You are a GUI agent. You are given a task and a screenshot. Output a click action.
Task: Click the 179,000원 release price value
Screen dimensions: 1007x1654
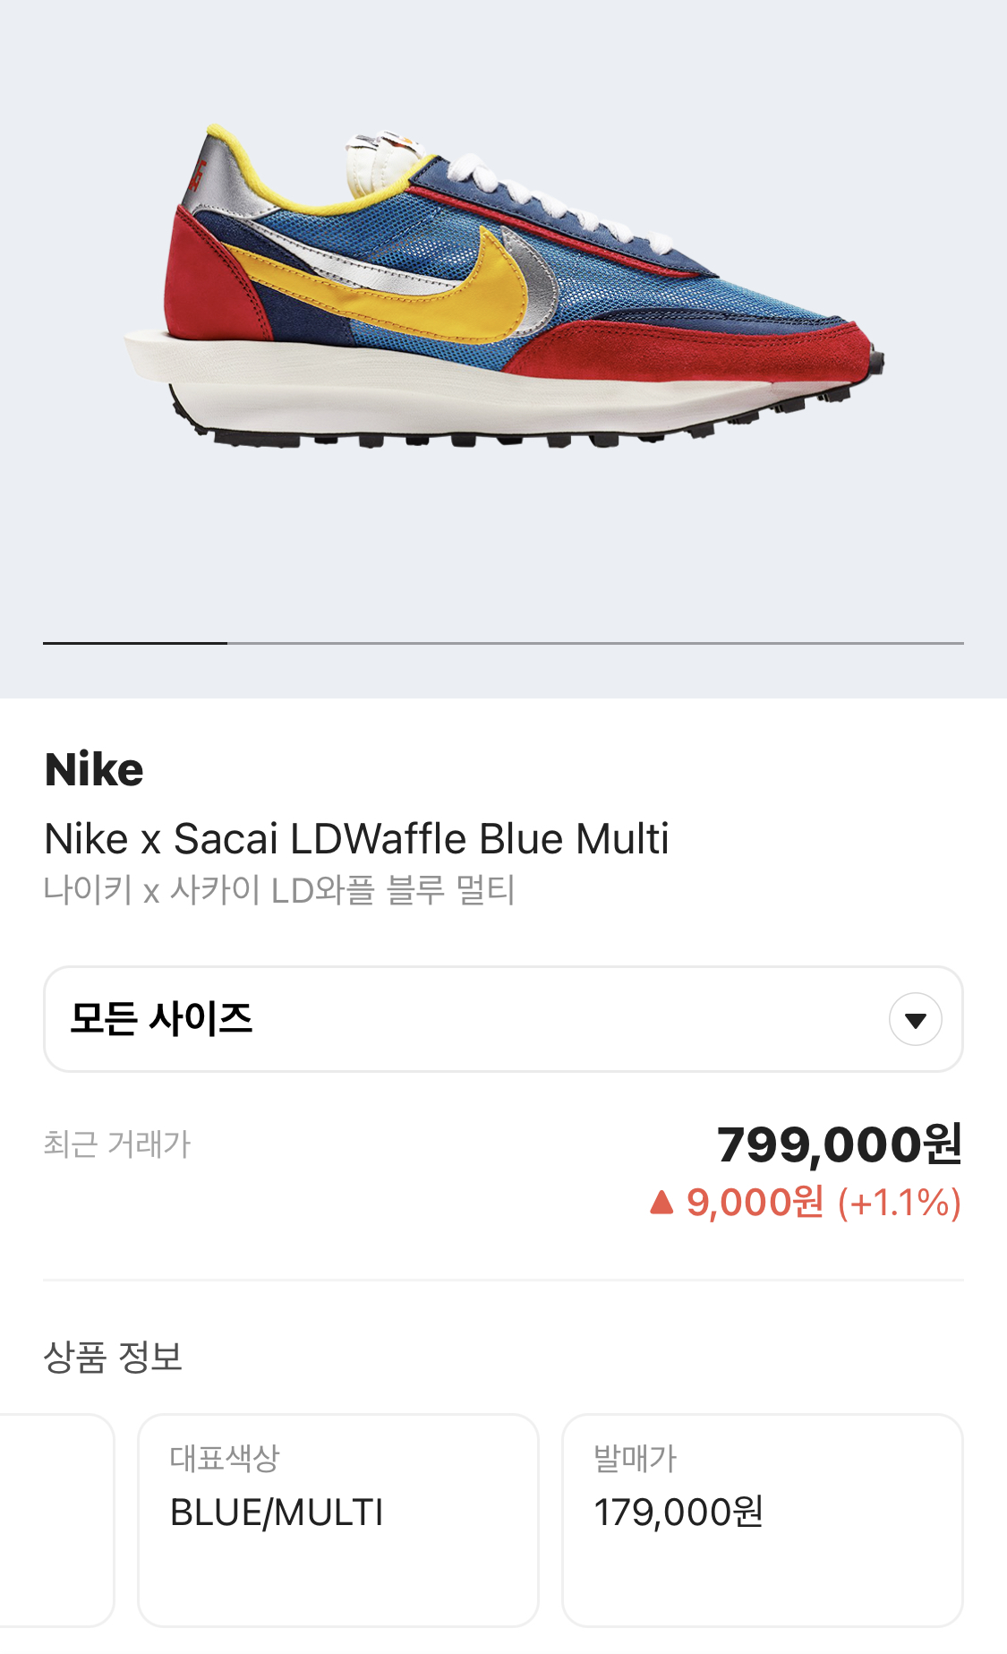678,1513
